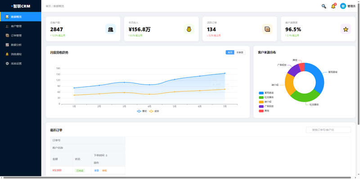The height and width of the screenshot is (179, 360).
Task: Switch revenue chart to 本季度
Action: (240, 52)
